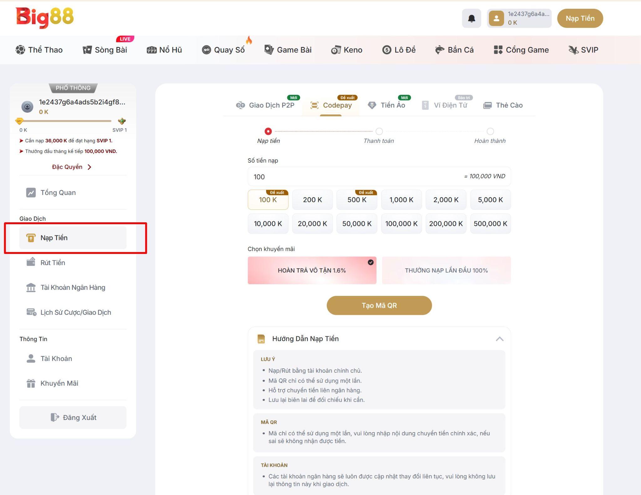Switch to the Thẻ Cào tab
This screenshot has width=641, height=495.
point(503,105)
